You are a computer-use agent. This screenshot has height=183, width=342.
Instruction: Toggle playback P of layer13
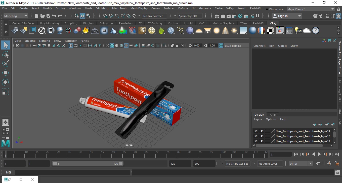click(262, 136)
